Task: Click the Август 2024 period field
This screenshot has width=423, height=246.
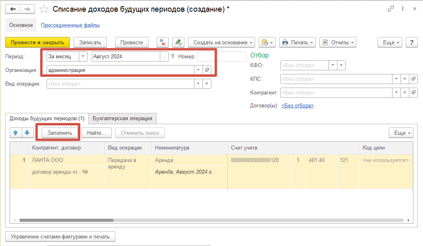Action: click(x=126, y=56)
